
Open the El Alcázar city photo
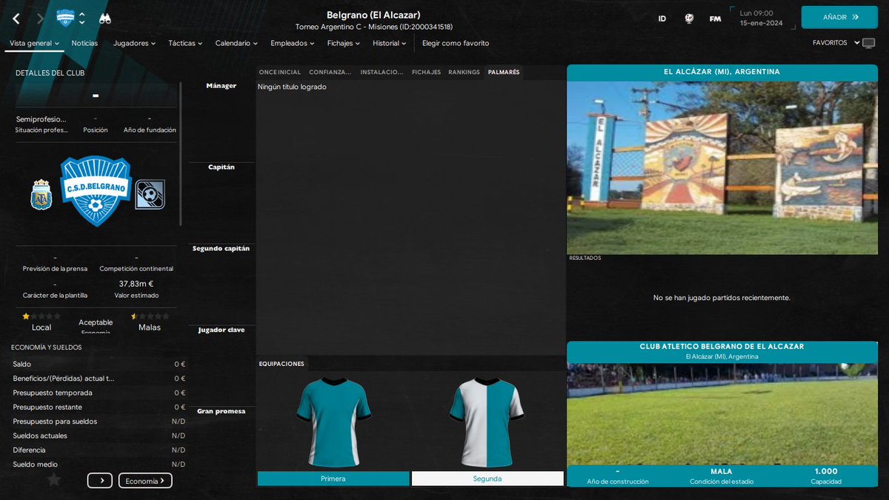click(x=722, y=167)
